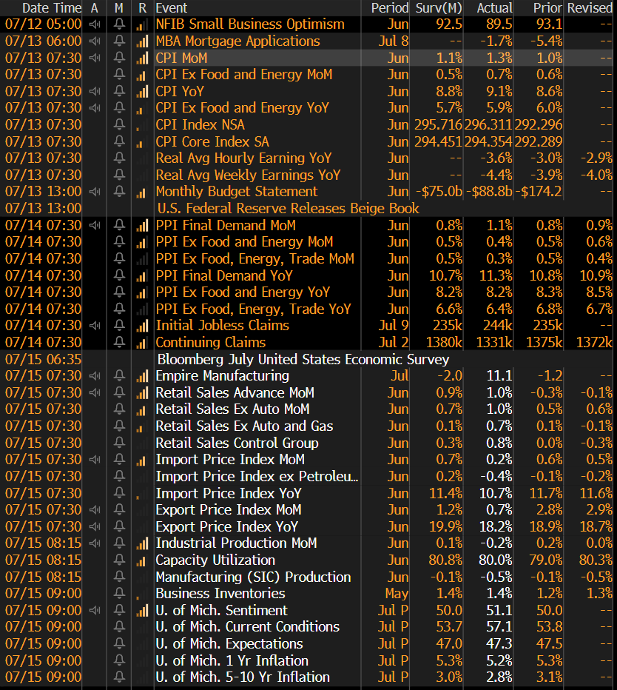Select relevance bars icon for CPI YoY
Viewport: 617px width, 690px height.
click(x=142, y=91)
